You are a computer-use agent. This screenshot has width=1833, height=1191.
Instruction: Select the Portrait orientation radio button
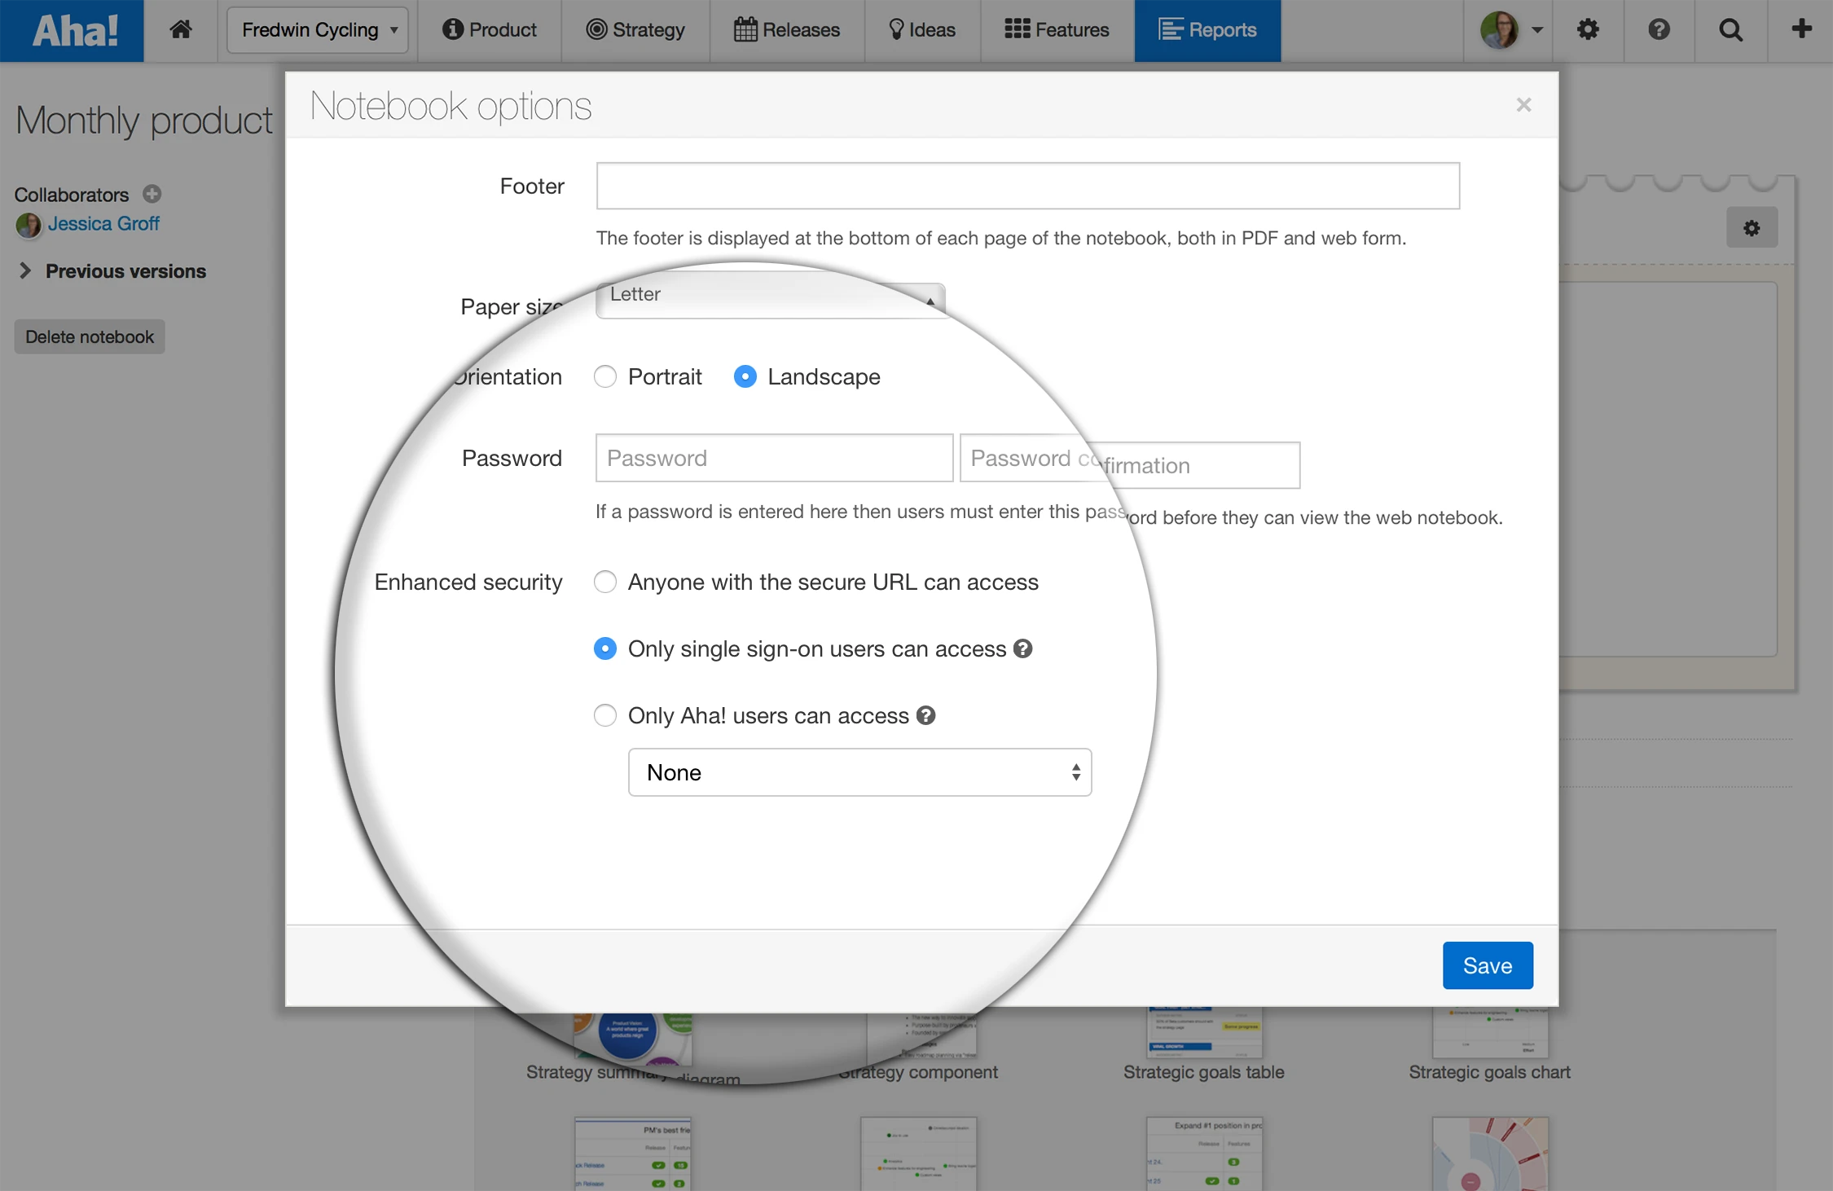coord(605,376)
